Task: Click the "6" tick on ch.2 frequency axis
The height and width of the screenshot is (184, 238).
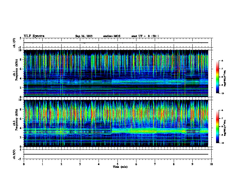Action: pyautogui.click(x=21, y=119)
